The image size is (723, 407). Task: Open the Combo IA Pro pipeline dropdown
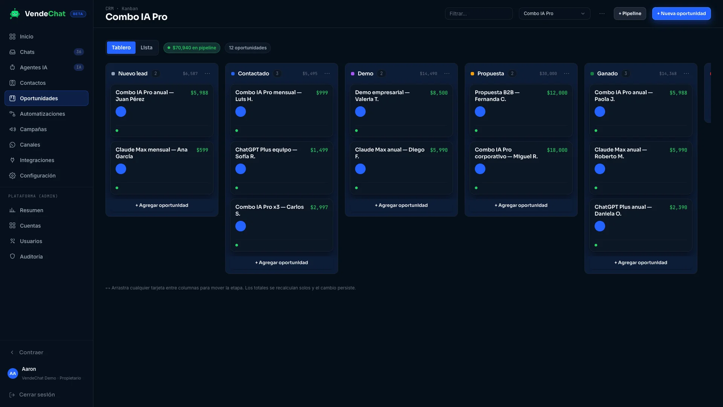554,14
